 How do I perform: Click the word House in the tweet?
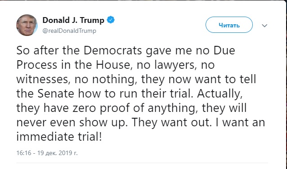pos(113,65)
